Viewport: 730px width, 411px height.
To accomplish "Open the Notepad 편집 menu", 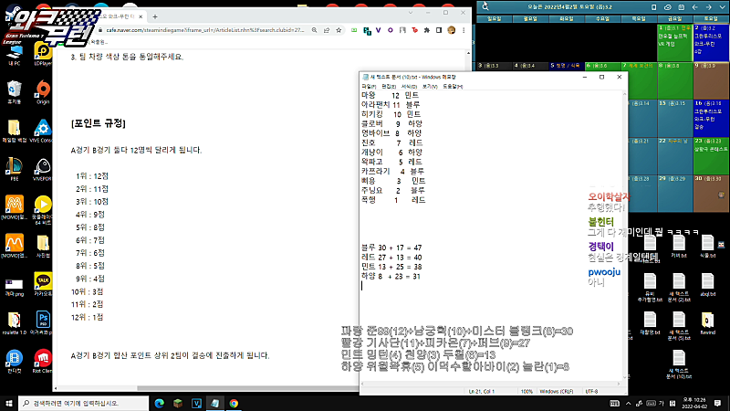I will (389, 86).
